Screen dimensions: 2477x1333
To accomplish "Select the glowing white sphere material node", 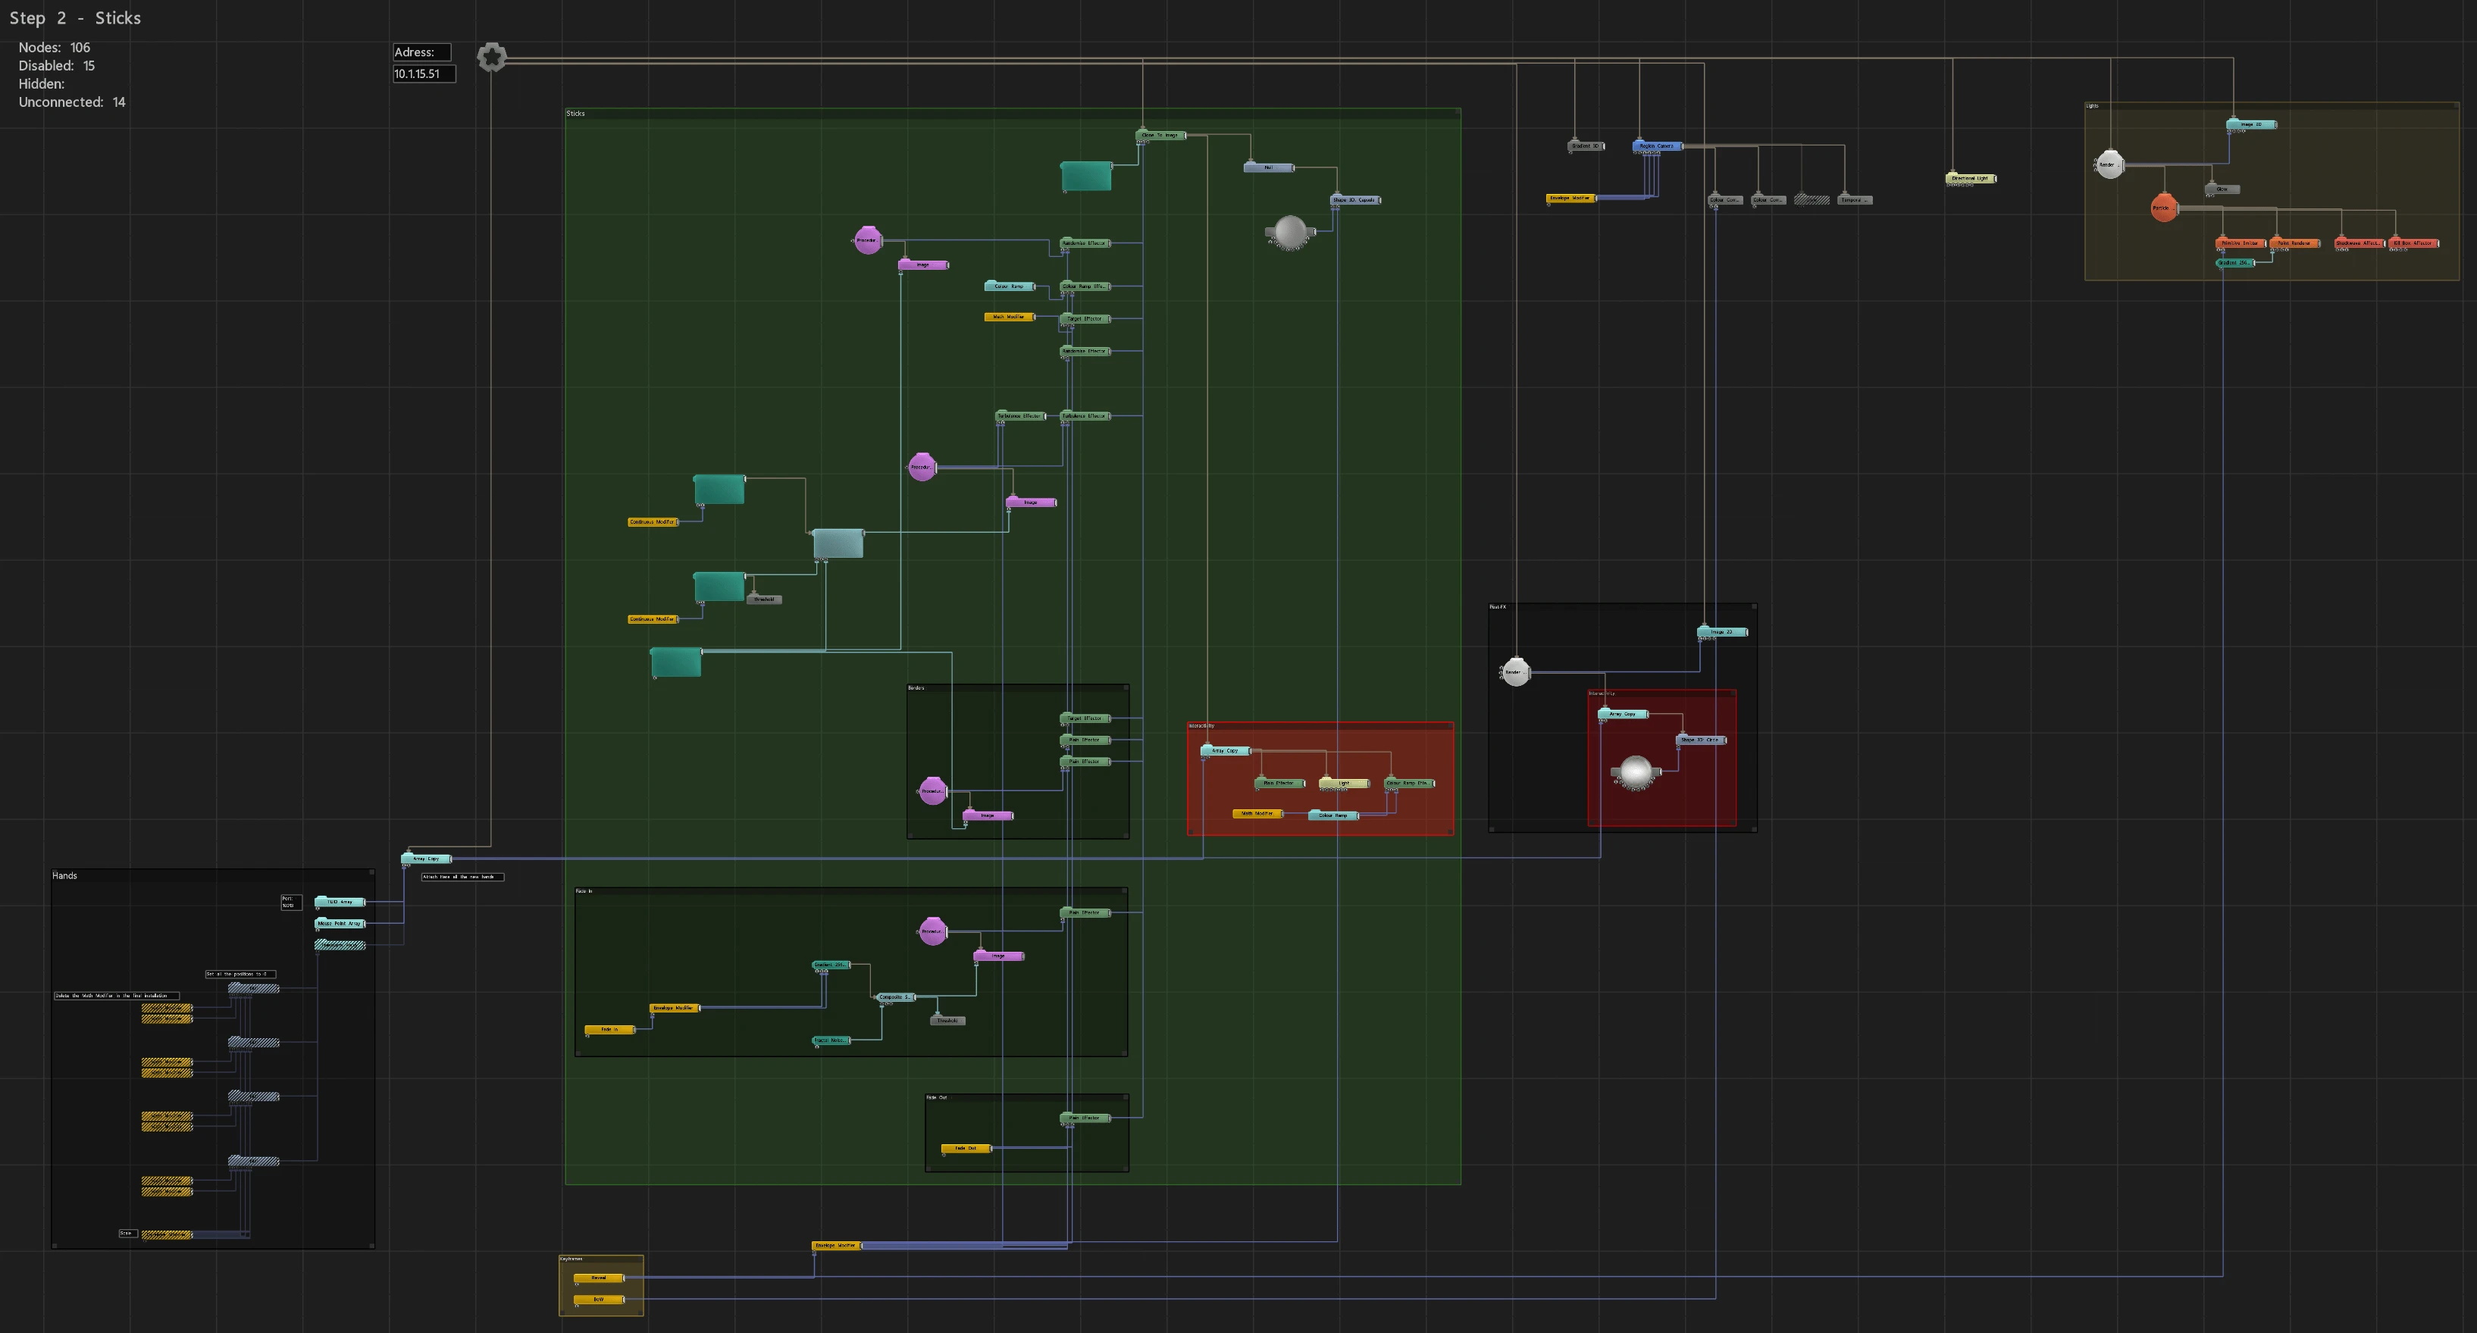I will (1635, 771).
